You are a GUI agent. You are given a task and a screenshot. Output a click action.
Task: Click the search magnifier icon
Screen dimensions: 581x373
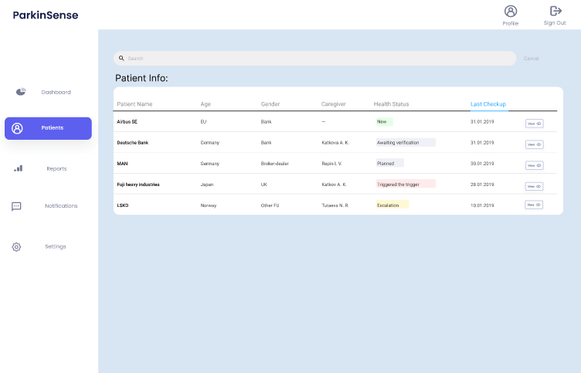[121, 58]
